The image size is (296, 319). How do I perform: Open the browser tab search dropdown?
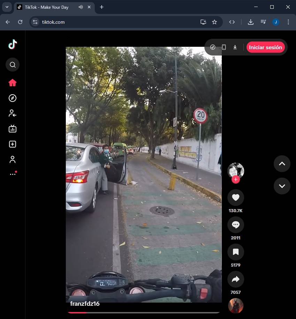(7, 7)
